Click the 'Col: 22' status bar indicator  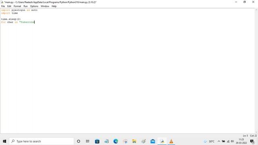(254, 136)
